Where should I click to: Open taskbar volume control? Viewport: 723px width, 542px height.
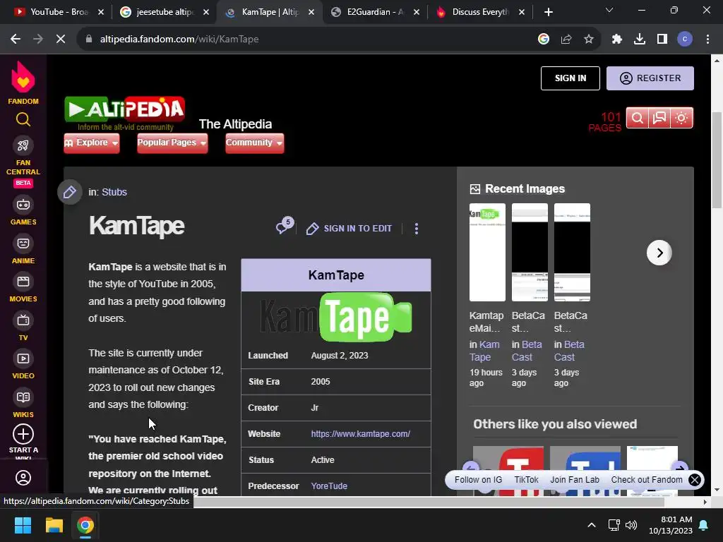pos(631,525)
